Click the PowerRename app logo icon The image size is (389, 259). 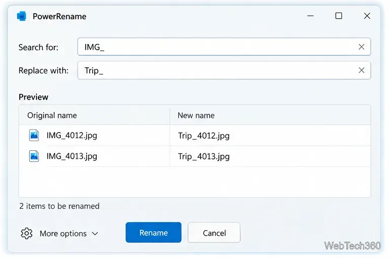click(22, 16)
